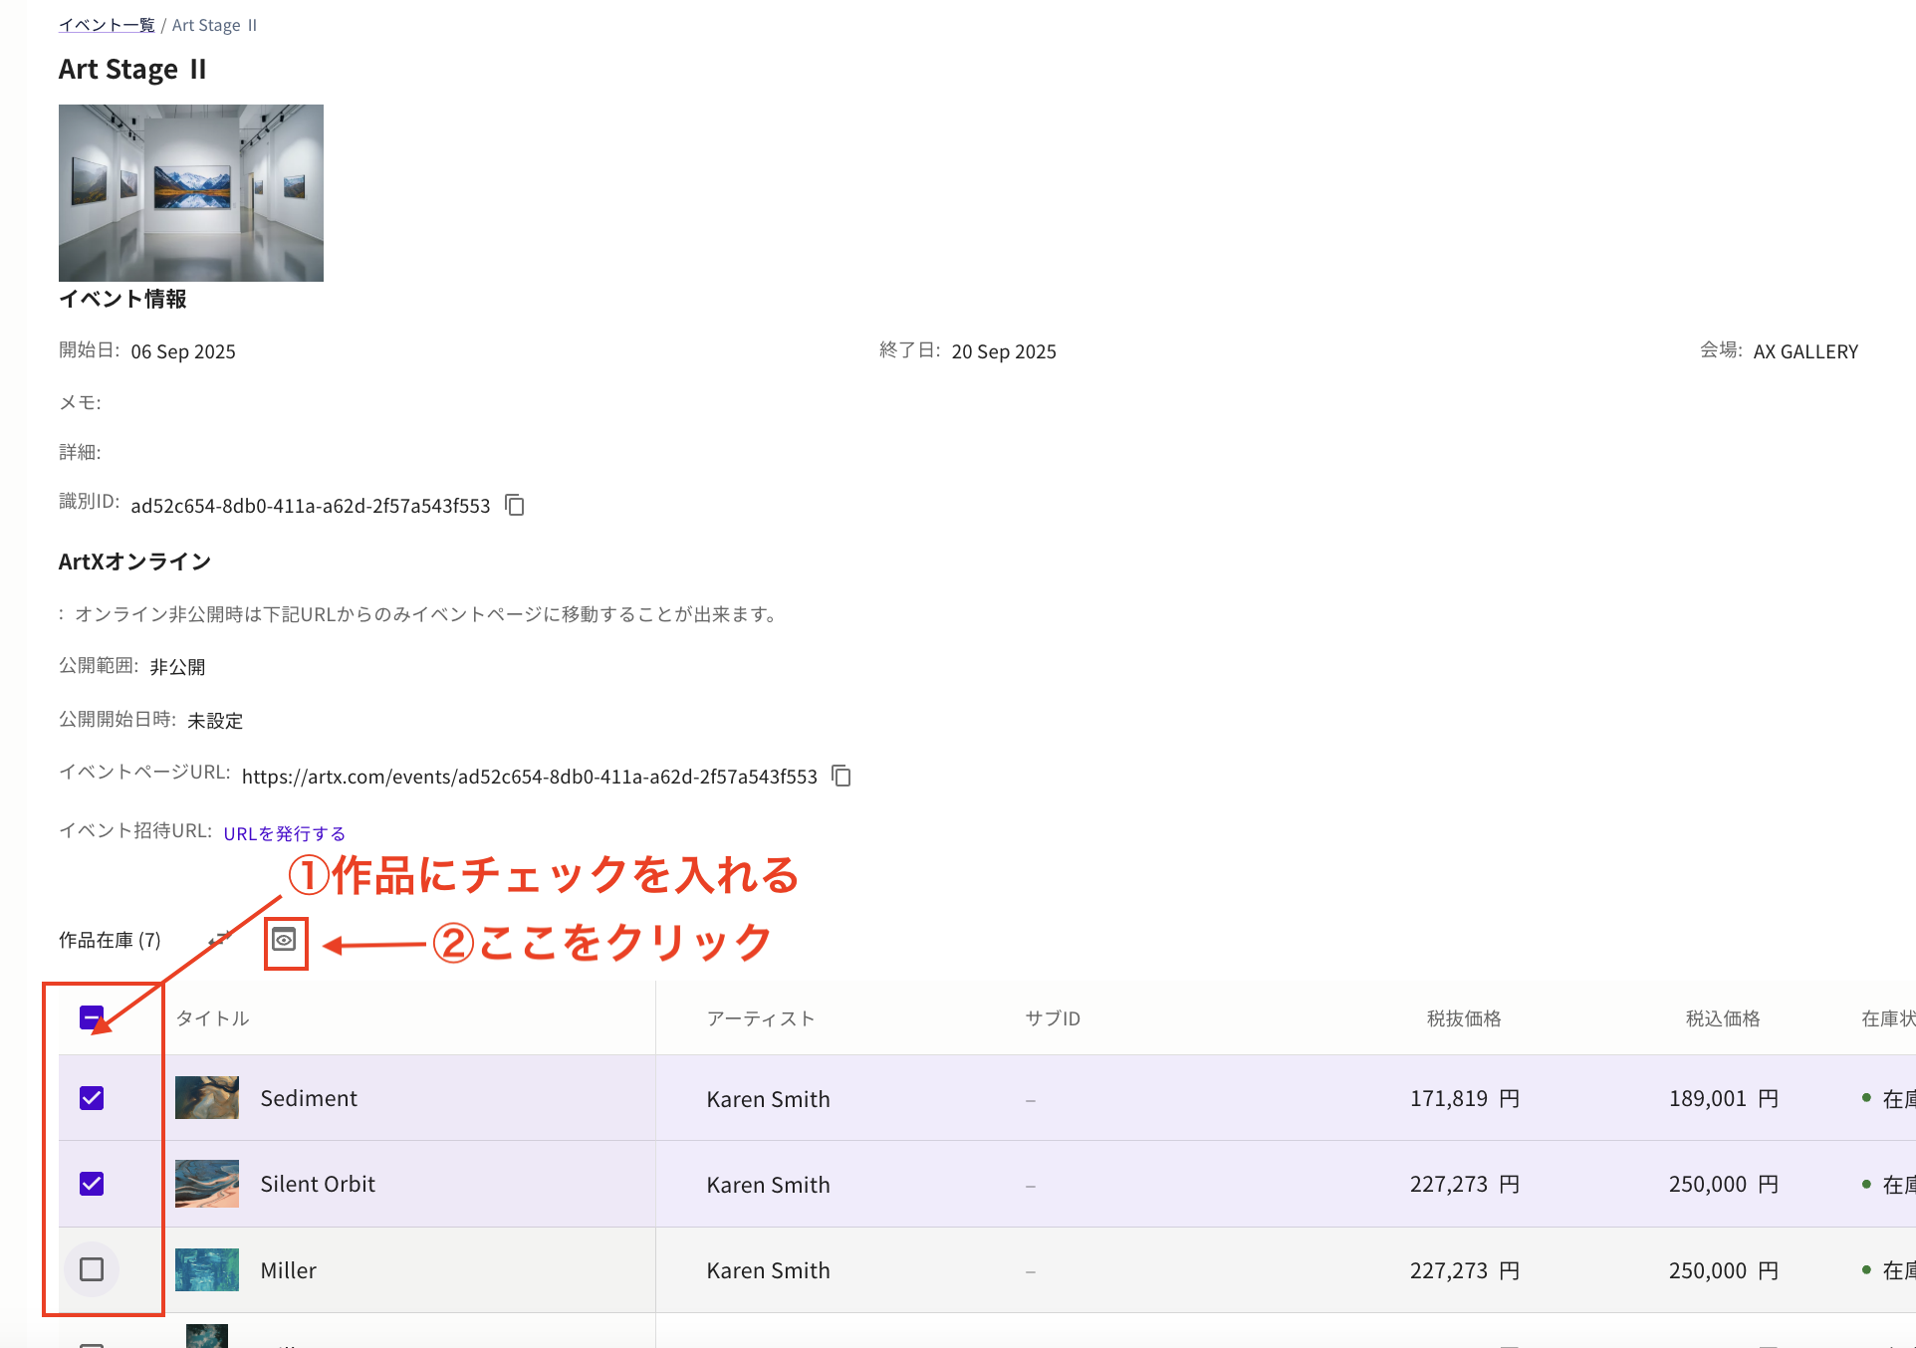The height and width of the screenshot is (1348, 1916).
Task: Click Karen Smith in the Silent Orbit row
Action: tap(769, 1185)
